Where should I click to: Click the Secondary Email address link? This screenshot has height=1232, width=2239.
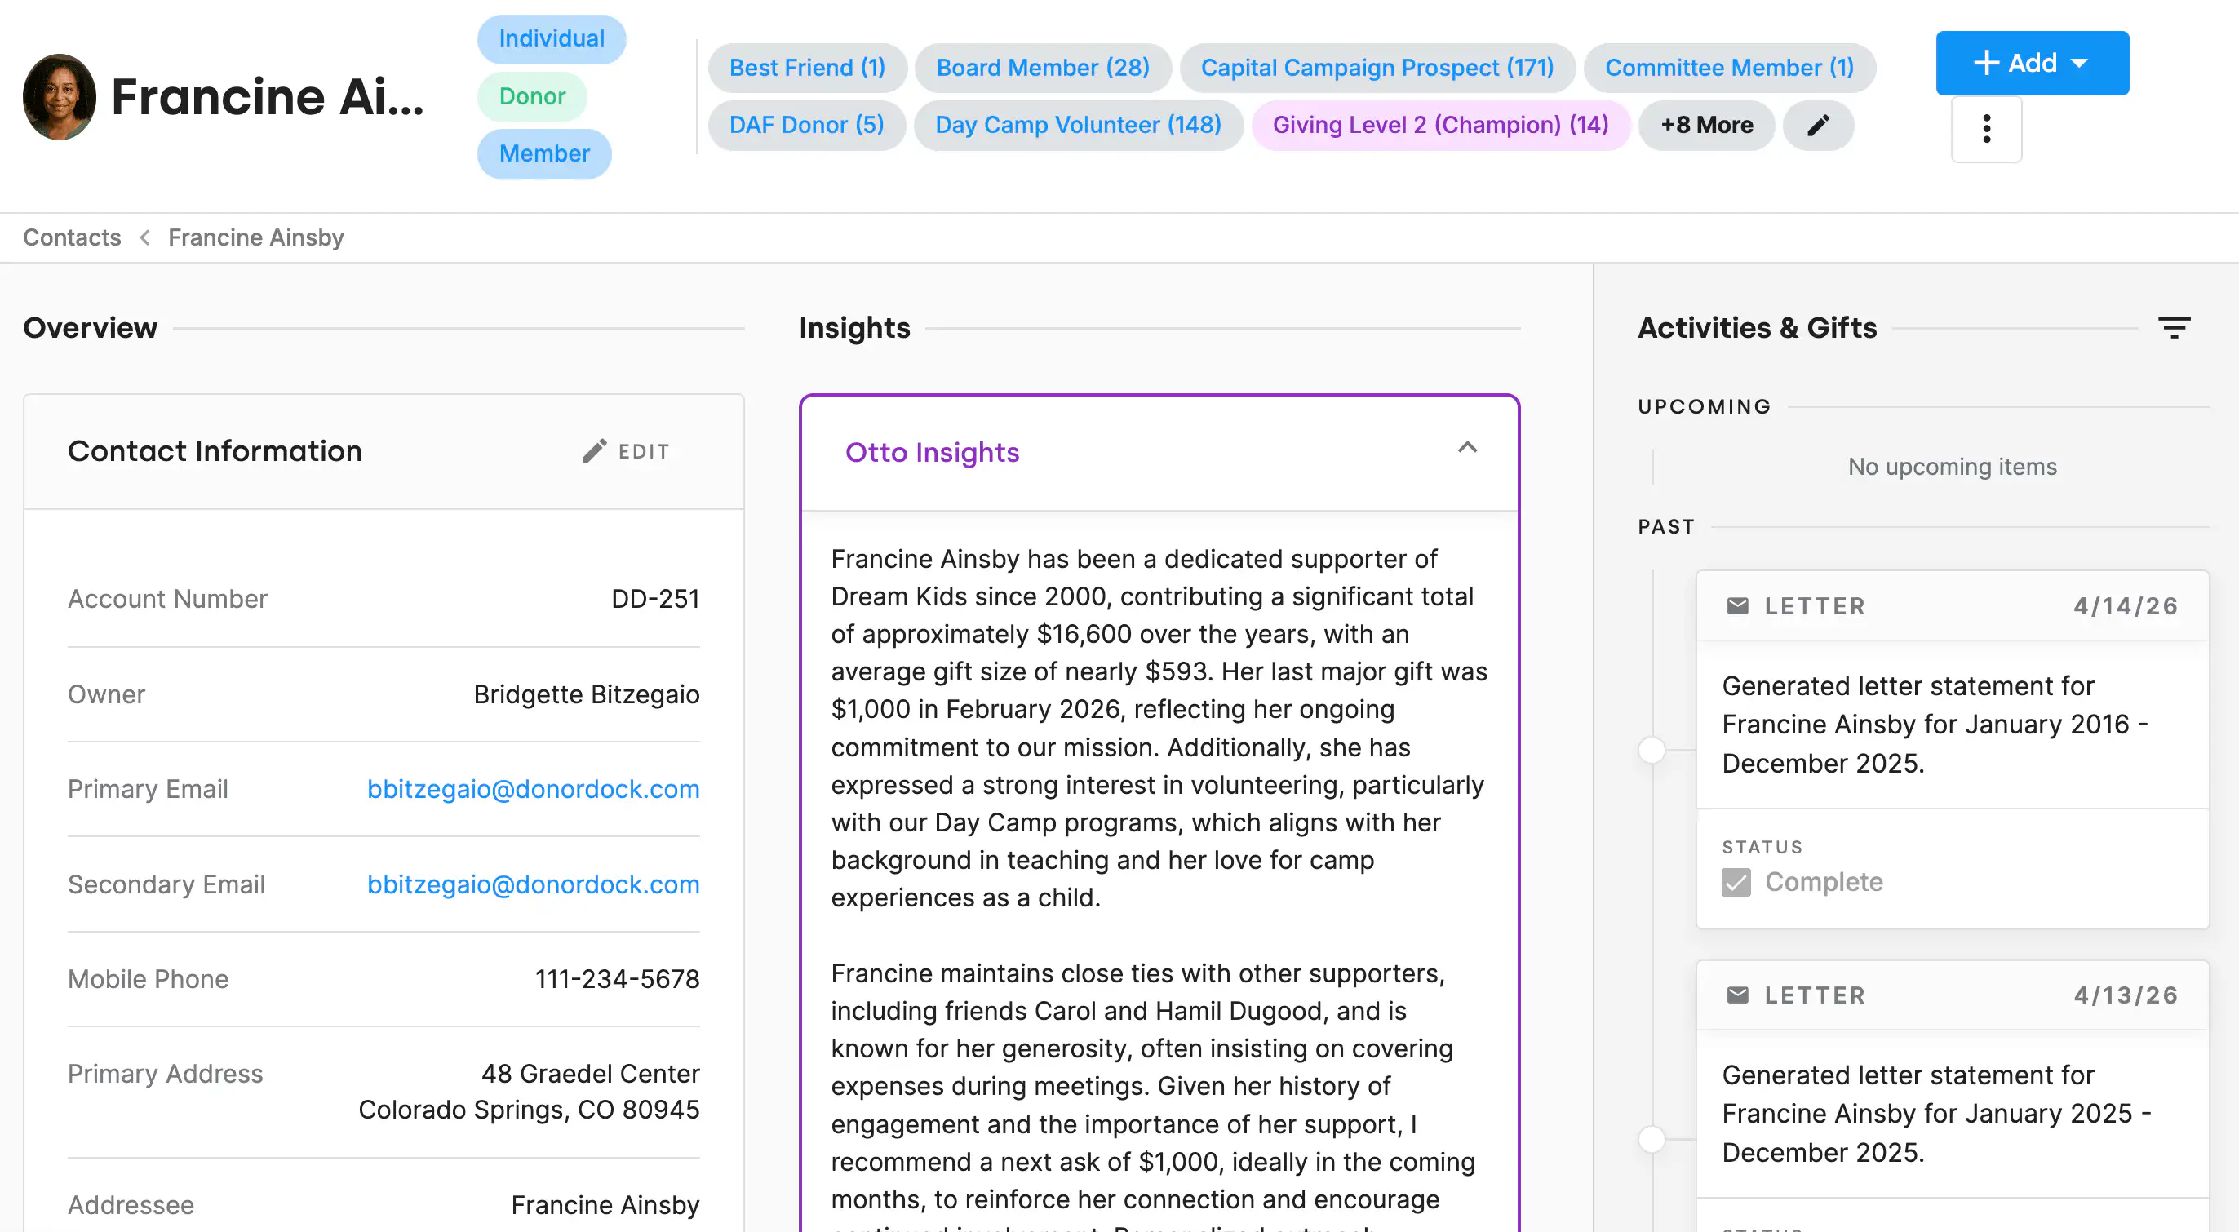(533, 884)
